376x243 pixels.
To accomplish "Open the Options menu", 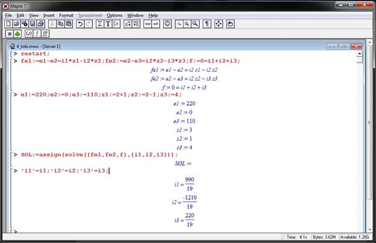I will pyautogui.click(x=115, y=15).
